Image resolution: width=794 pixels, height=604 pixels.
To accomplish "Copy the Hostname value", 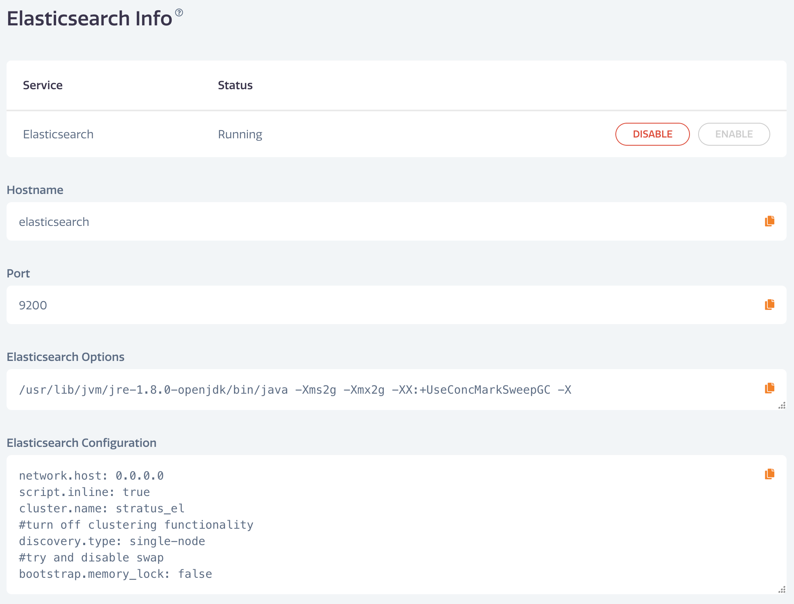I will 769,221.
